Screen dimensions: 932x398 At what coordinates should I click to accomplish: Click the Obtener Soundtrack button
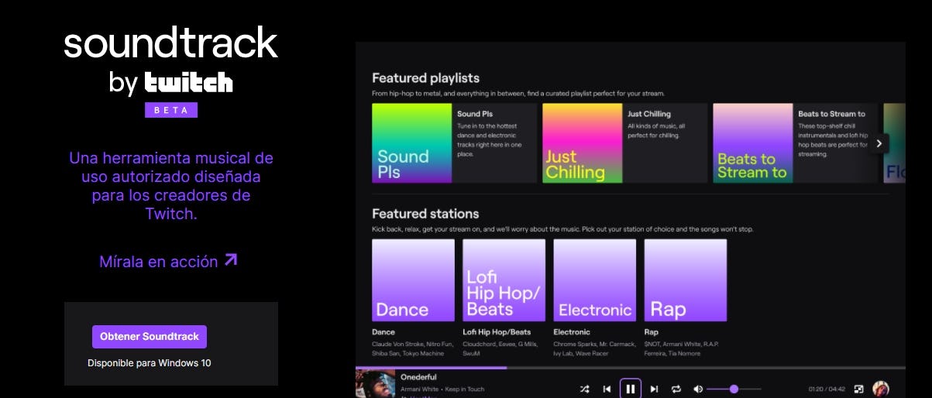point(149,337)
